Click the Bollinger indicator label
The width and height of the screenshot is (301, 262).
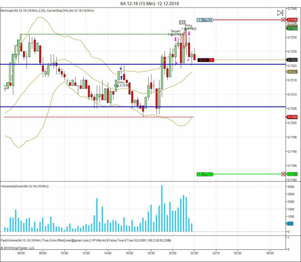point(48,11)
